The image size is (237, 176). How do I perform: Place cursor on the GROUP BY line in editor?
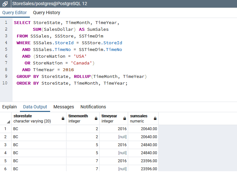80,77
